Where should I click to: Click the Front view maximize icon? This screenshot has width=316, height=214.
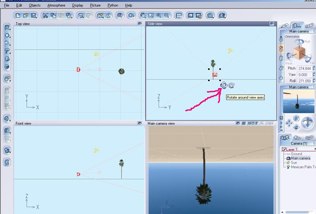tap(140, 123)
